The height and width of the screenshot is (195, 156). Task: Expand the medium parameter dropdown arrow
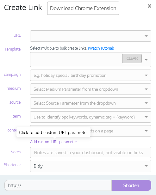pyautogui.click(x=146, y=89)
